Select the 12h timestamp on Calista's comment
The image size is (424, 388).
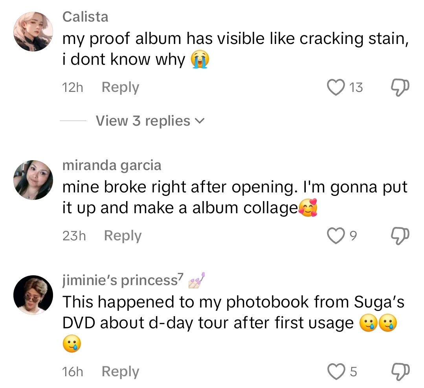(x=72, y=87)
